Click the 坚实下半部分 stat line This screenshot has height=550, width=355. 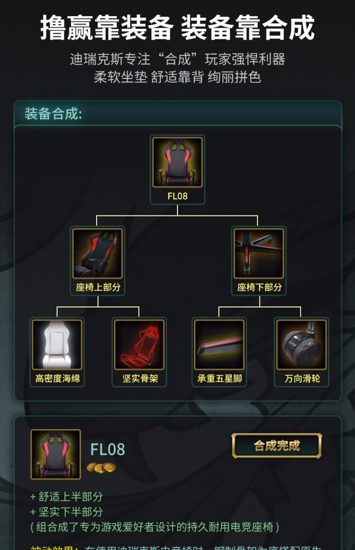tap(67, 512)
